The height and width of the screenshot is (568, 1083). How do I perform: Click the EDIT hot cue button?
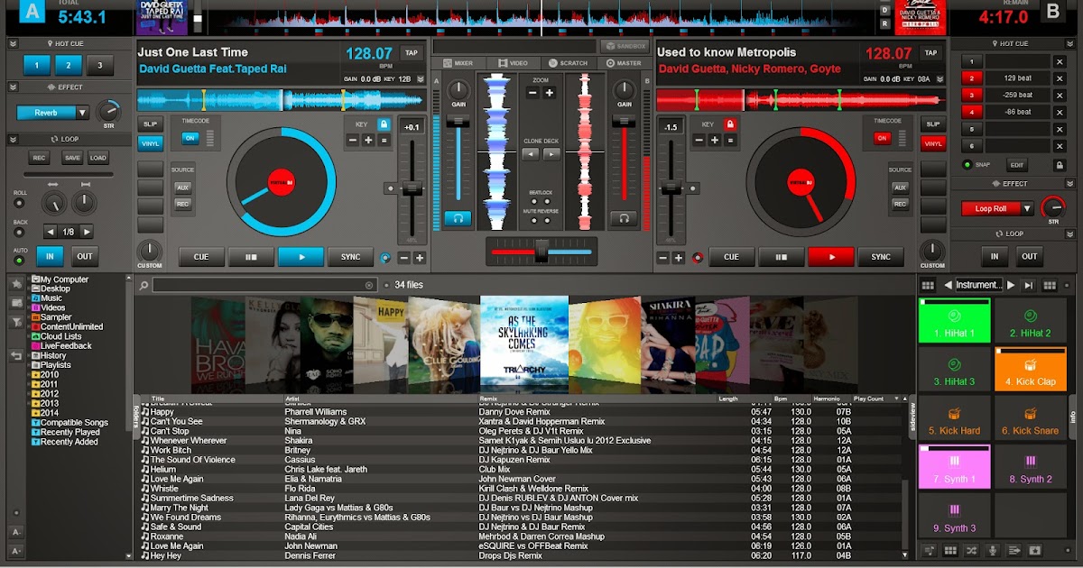[x=1017, y=165]
